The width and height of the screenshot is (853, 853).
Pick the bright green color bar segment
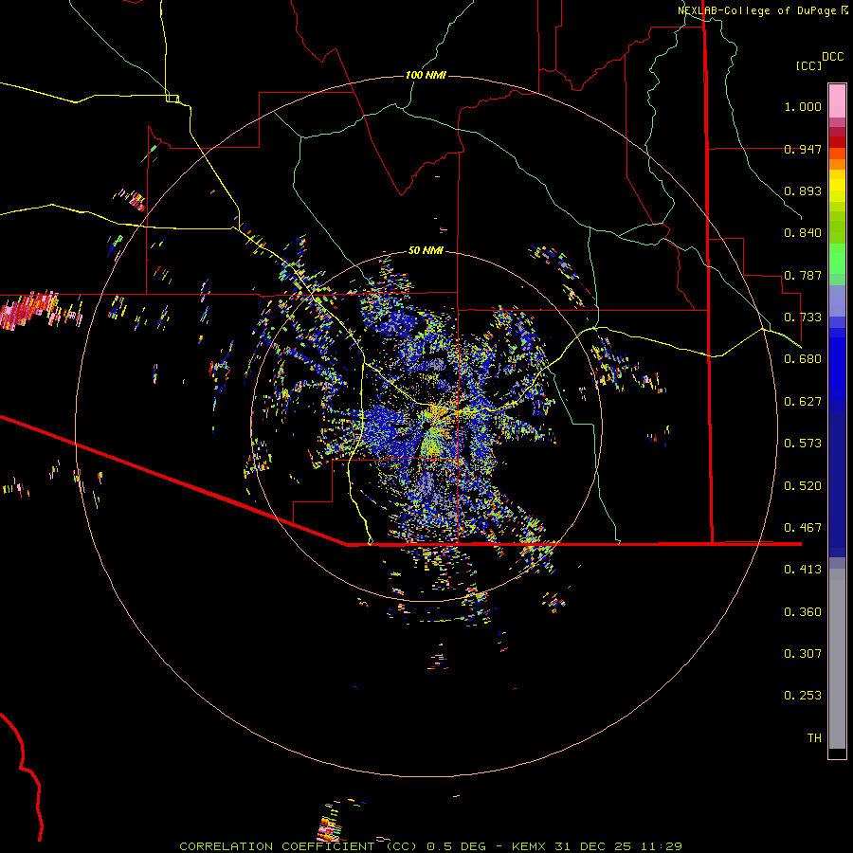(837, 259)
